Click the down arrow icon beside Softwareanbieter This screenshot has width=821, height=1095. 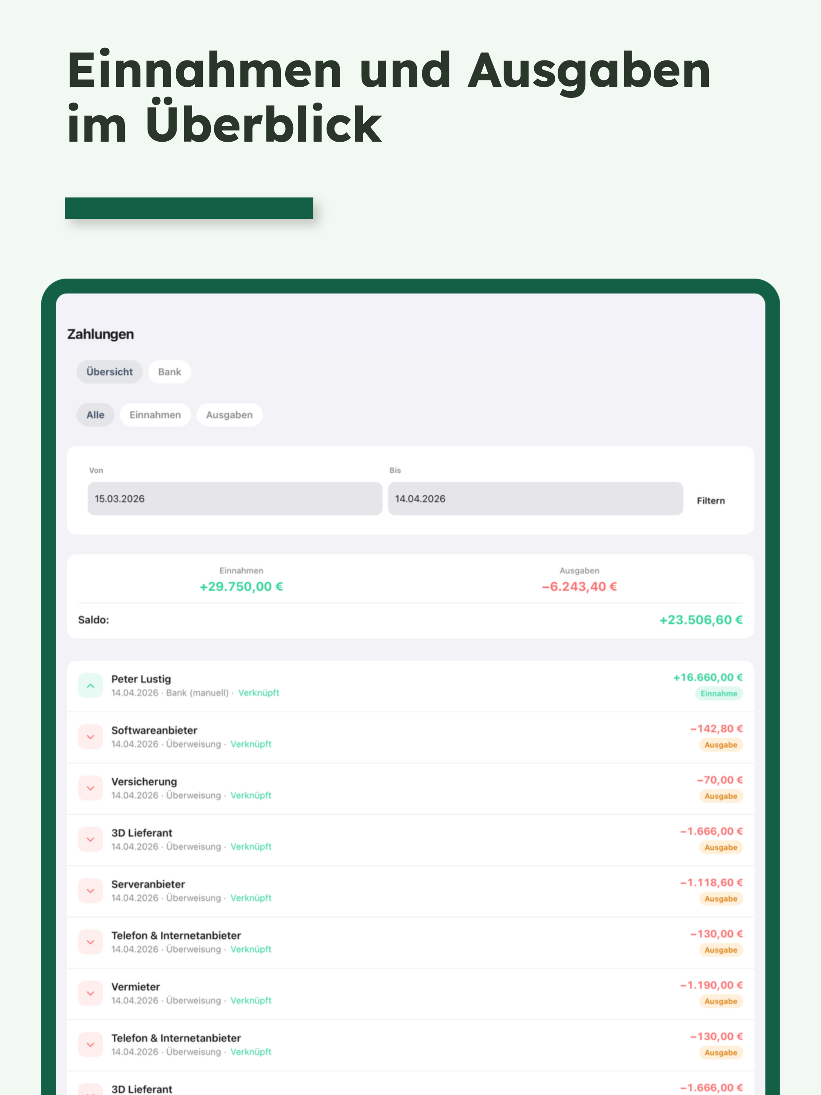click(91, 737)
